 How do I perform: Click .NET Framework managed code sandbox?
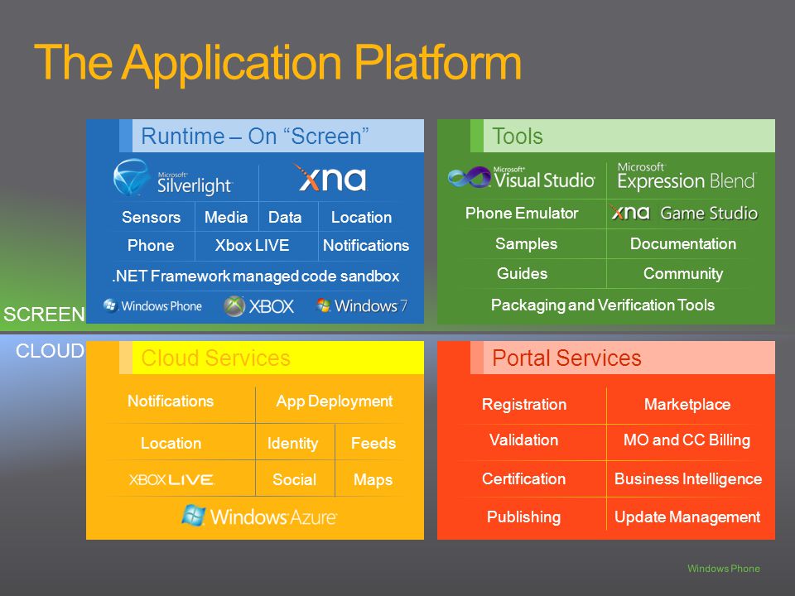tap(256, 276)
